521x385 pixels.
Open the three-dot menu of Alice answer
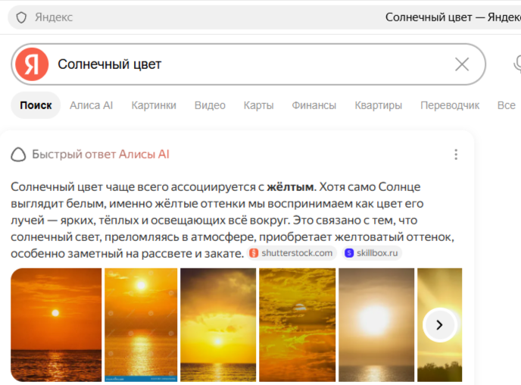click(456, 155)
